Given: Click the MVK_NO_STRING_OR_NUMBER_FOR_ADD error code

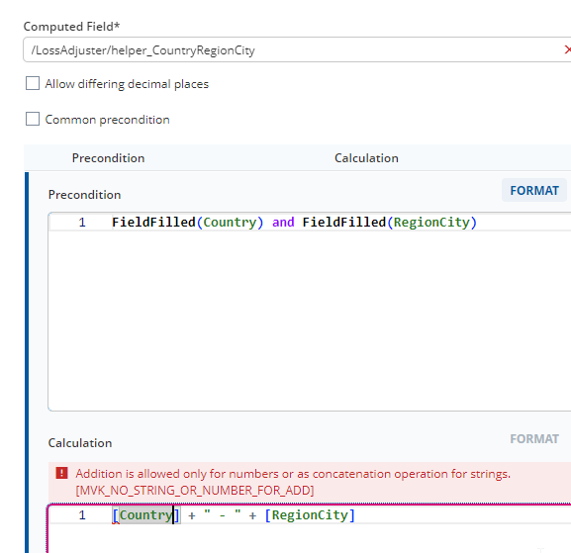Looking at the screenshot, I should tap(195, 491).
